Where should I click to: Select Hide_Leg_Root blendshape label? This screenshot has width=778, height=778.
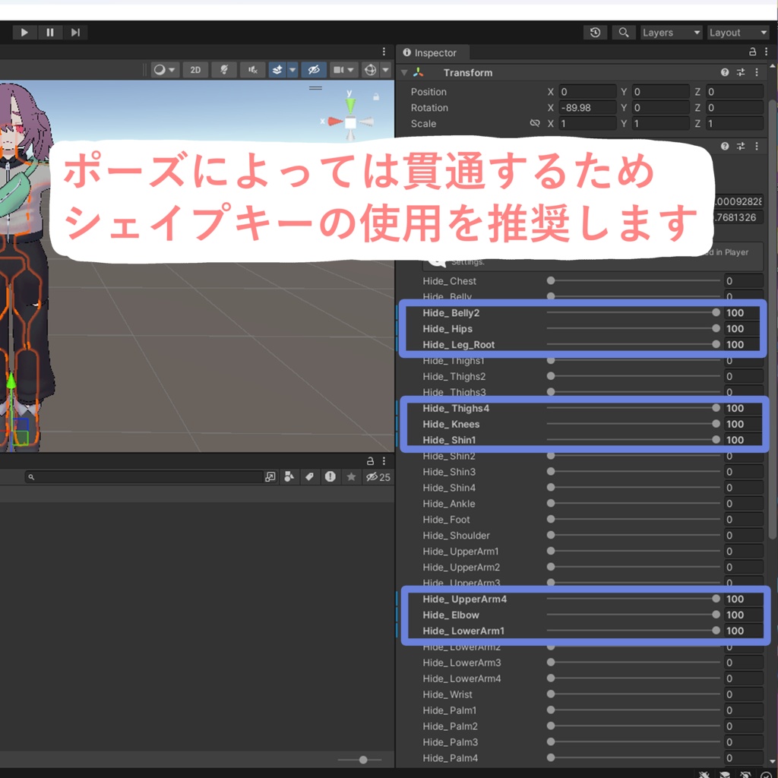458,345
